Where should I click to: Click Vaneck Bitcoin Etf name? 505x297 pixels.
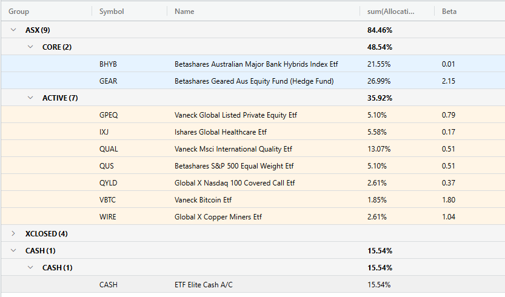tap(203, 200)
